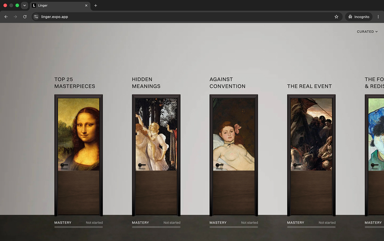Click "Not started" under Against Convention

(x=249, y=222)
